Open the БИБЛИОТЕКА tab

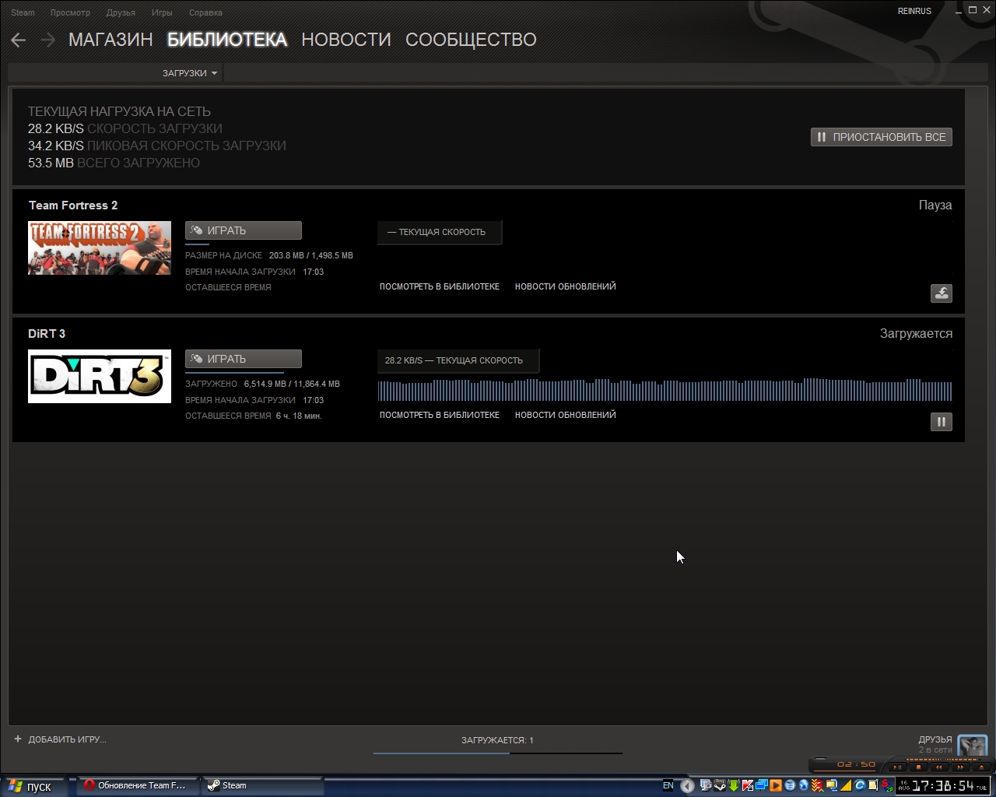pos(227,40)
